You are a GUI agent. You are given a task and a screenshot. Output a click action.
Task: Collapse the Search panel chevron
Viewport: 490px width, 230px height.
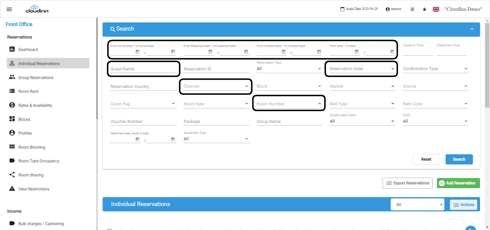pyautogui.click(x=472, y=29)
